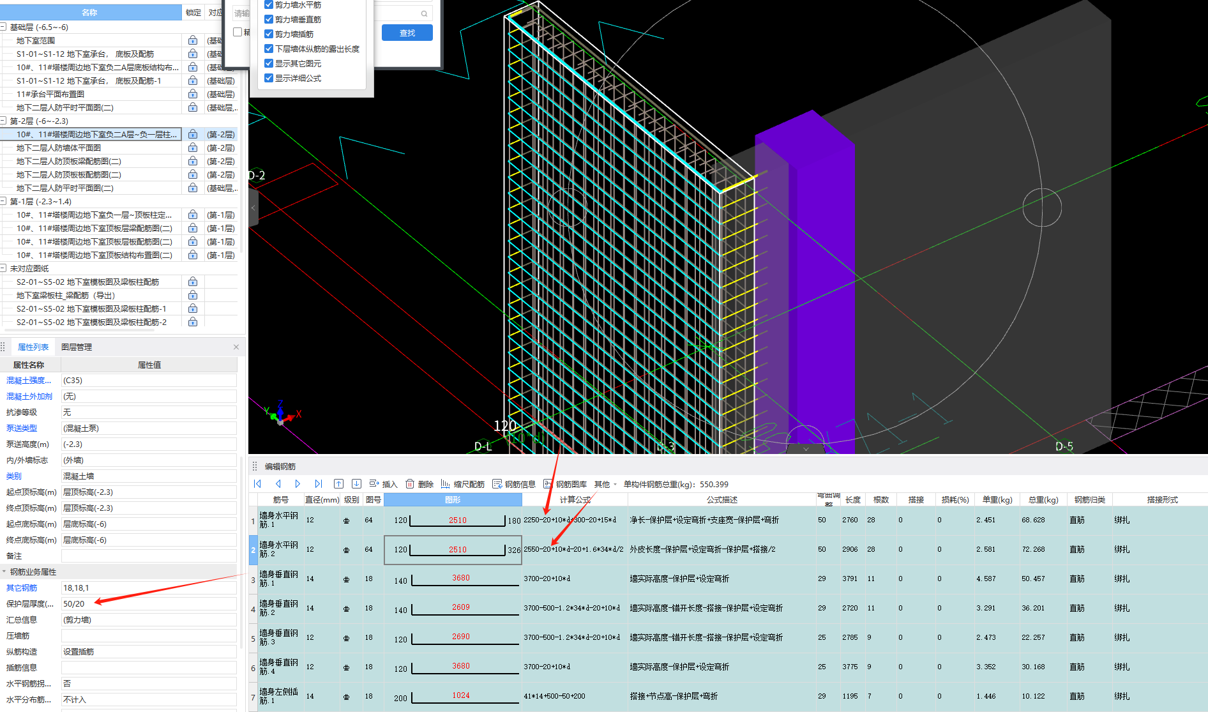The width and height of the screenshot is (1208, 712).
Task: Collapse 第-1层 (-2.3~1.4) tree node
Action: (x=3, y=201)
